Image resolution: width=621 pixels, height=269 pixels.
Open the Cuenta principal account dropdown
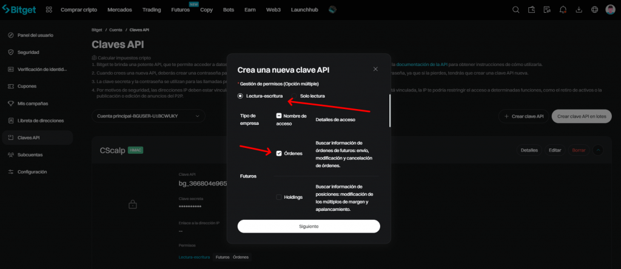[149, 116]
